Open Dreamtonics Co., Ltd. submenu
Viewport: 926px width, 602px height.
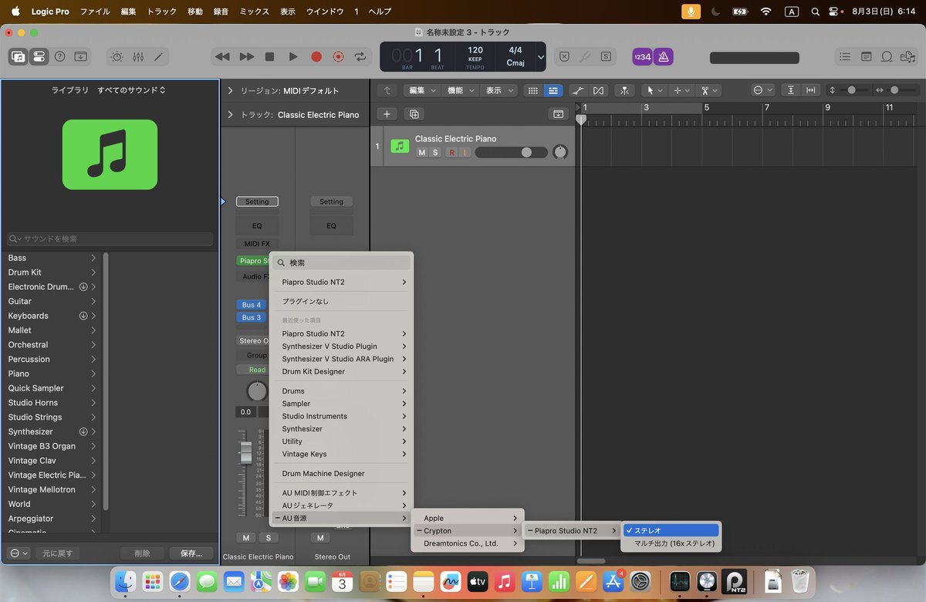point(469,543)
